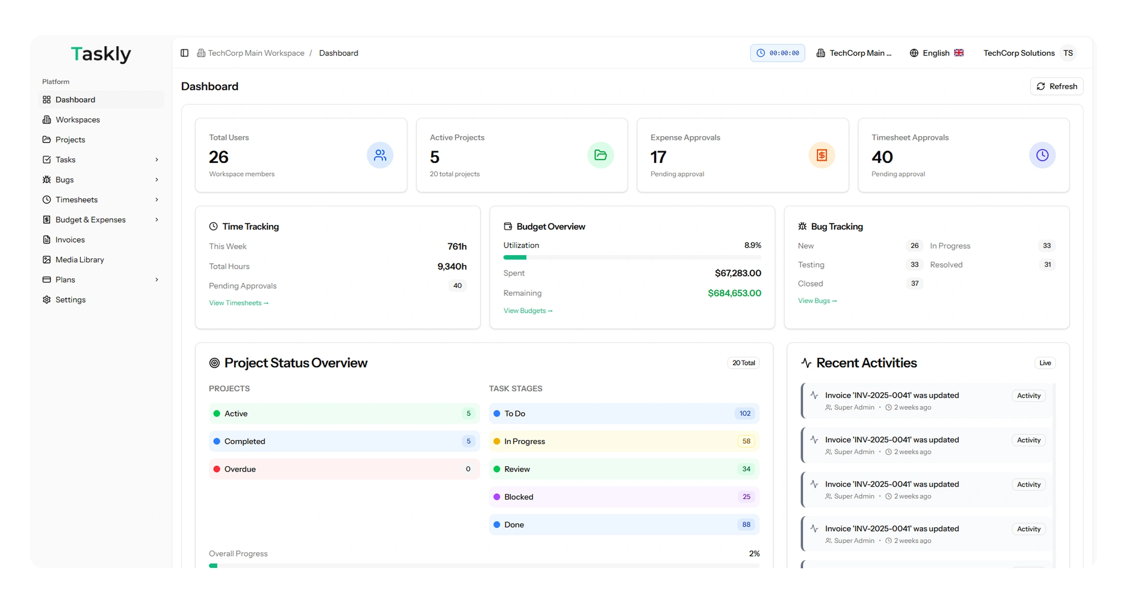This screenshot has height=605, width=1131.
Task: Expand the Bugs submenu chevron
Action: click(157, 179)
